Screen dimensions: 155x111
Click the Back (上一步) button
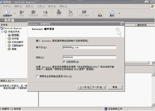(x=84, y=87)
